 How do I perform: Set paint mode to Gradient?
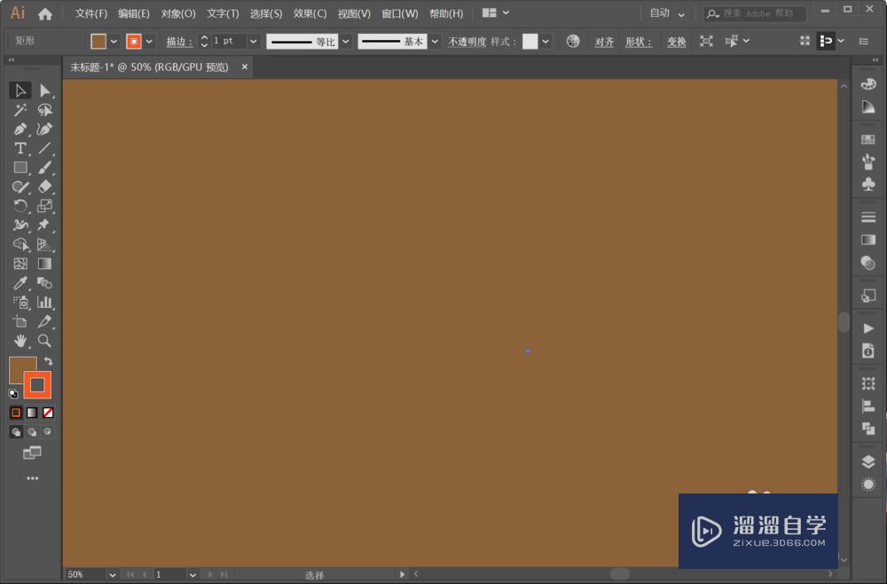click(32, 413)
